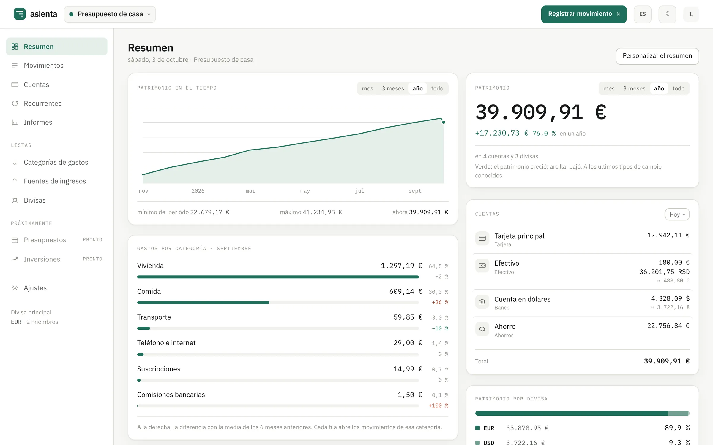Click the Ahorro piggy bank icon
Screen dimensions: 713x445
(482, 329)
